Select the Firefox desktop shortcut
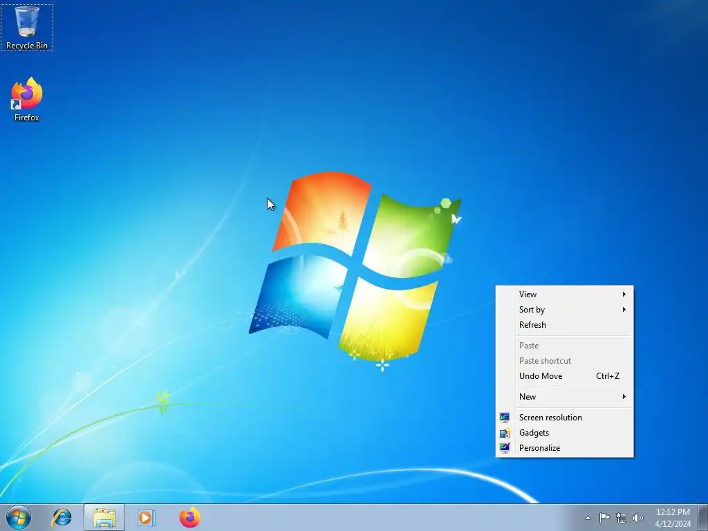The width and height of the screenshot is (708, 531). (x=27, y=100)
